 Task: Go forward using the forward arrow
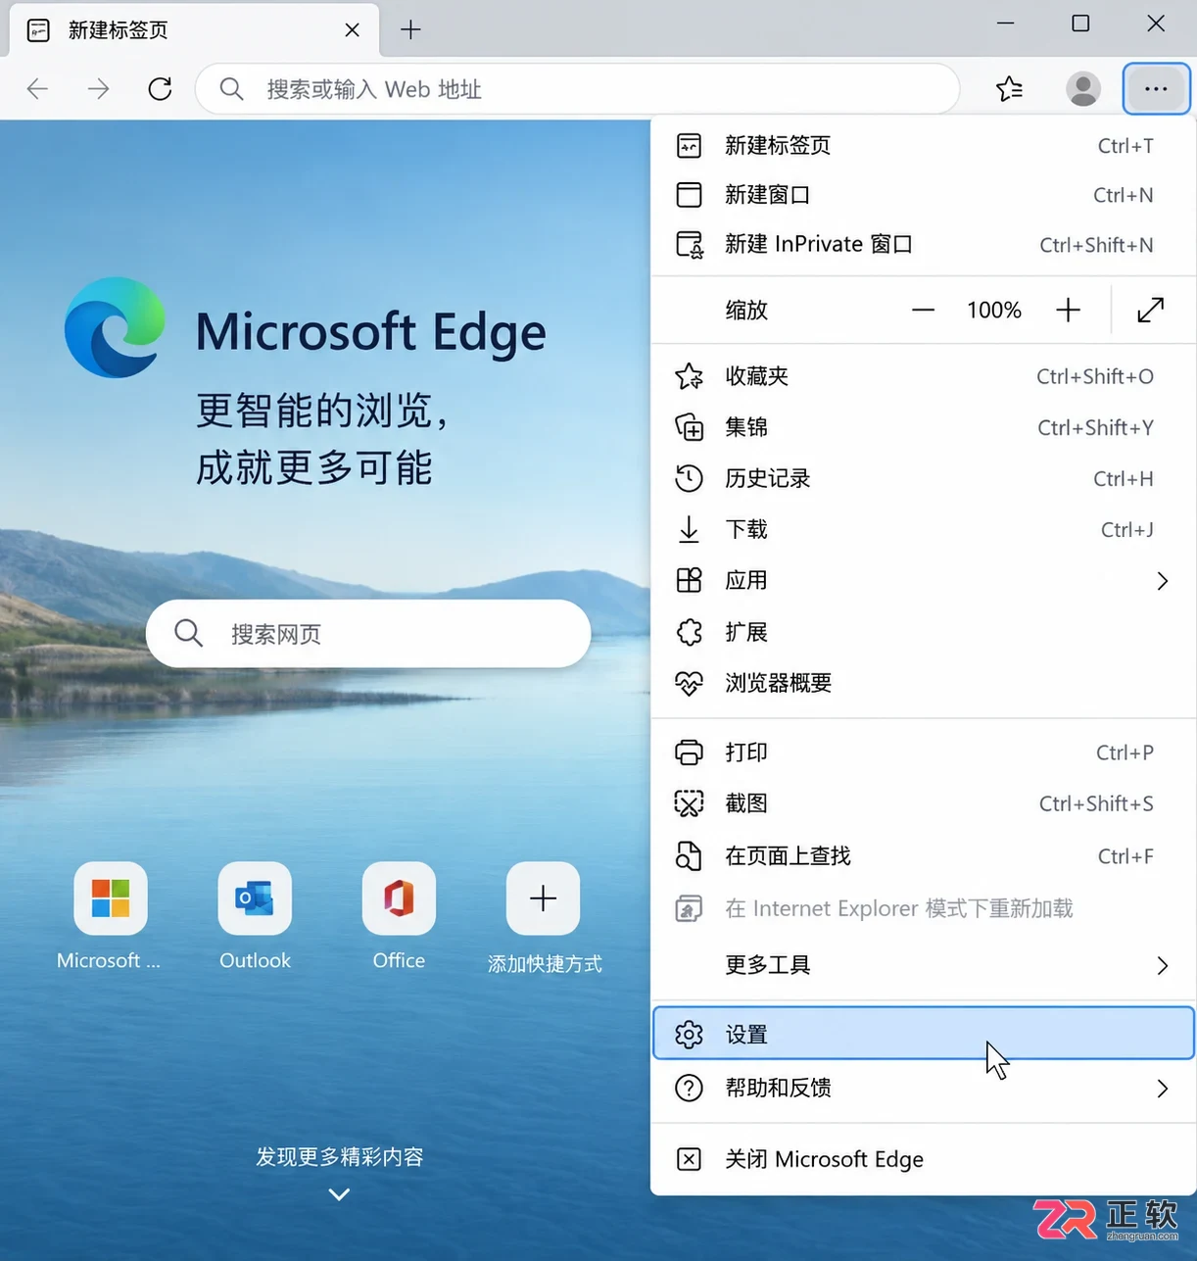coord(98,89)
